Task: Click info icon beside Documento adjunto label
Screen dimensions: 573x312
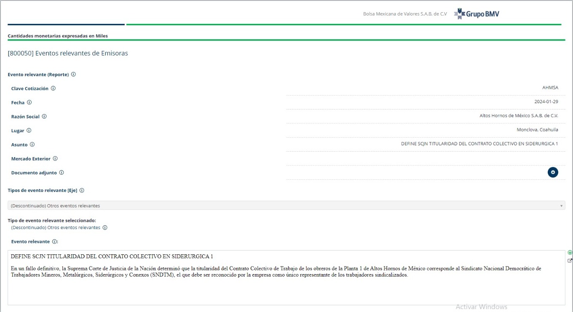Action: [x=62, y=173]
